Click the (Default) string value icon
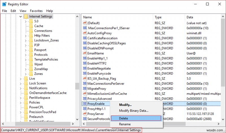Screen dimensions: 226x133 point(85,23)
